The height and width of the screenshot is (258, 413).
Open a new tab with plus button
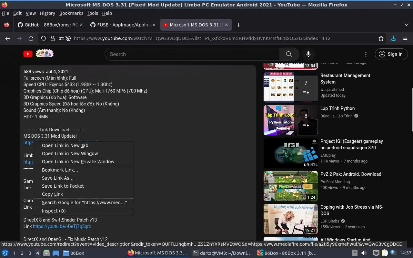pyautogui.click(x=238, y=25)
